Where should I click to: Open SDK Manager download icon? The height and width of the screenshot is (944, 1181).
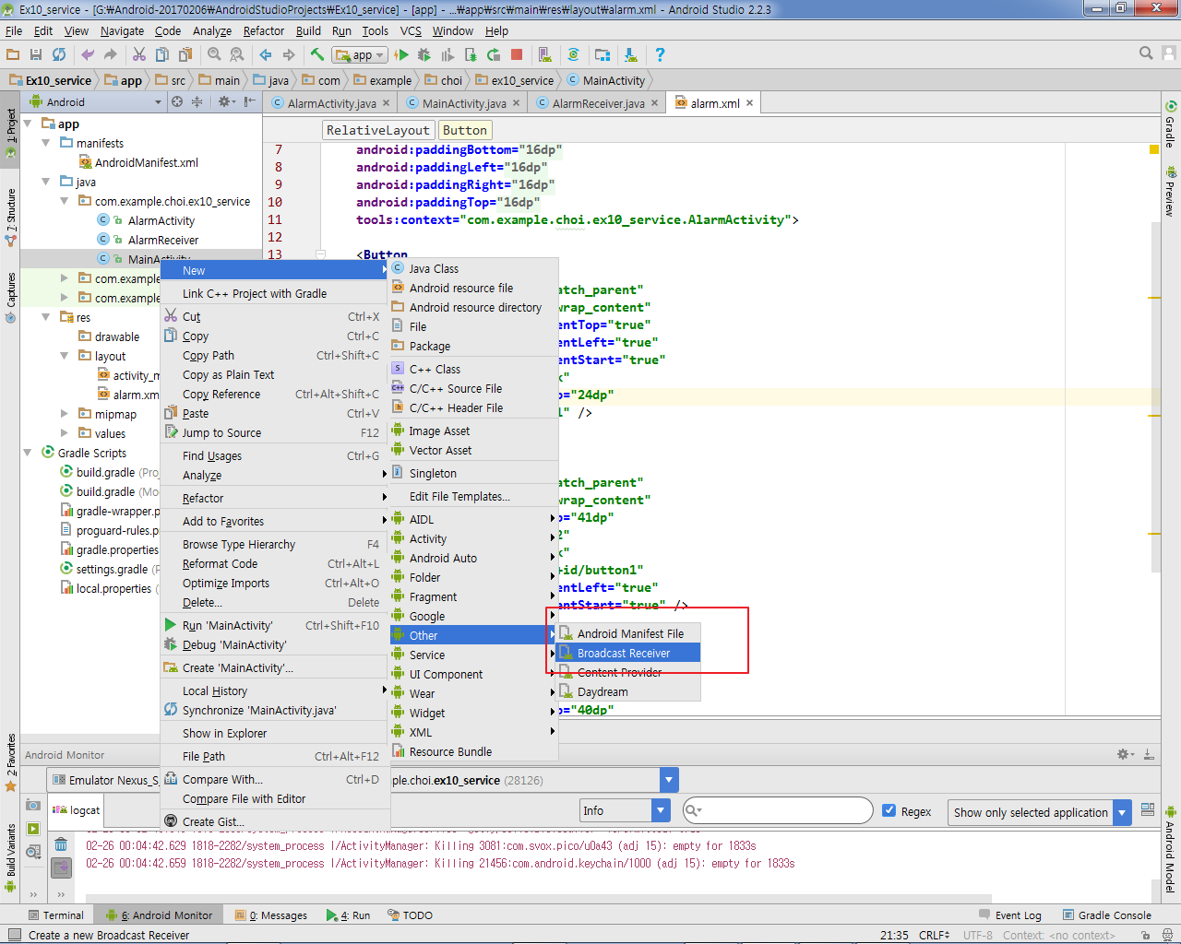631,55
